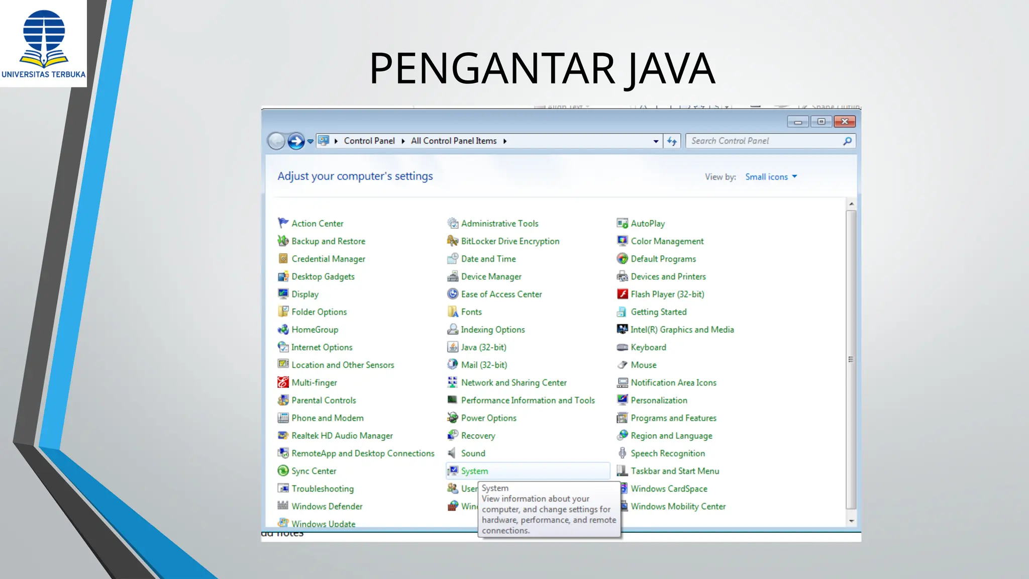Open the HomeGroup icon
The height and width of the screenshot is (579, 1029).
point(283,329)
